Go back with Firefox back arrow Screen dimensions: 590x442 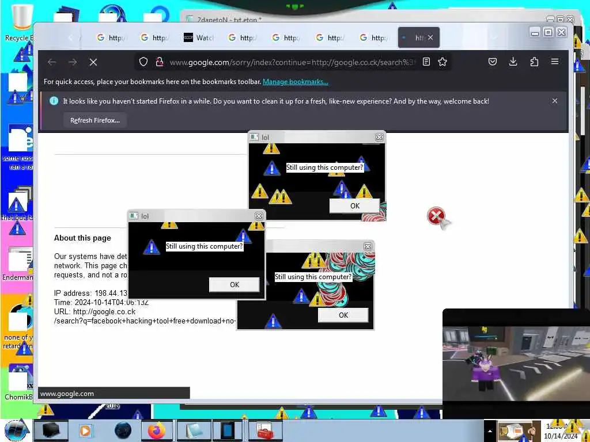(52, 62)
